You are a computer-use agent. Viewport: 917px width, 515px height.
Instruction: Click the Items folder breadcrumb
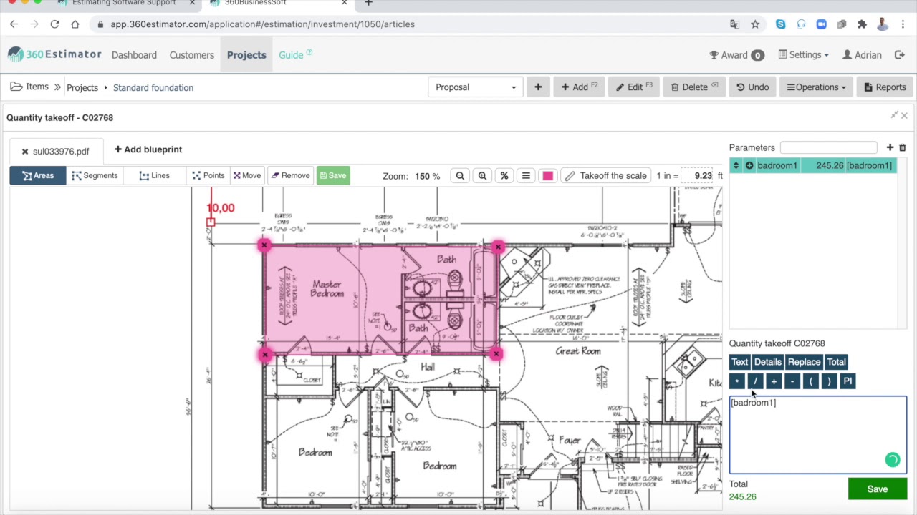pos(29,87)
